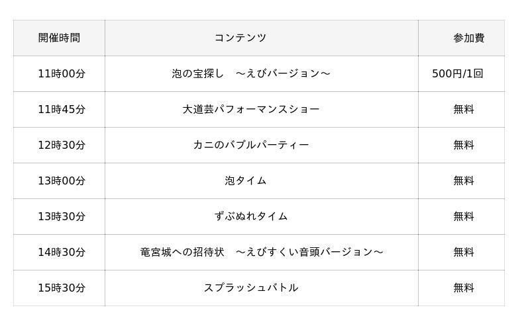Click the 開催時間 column header

coord(59,38)
